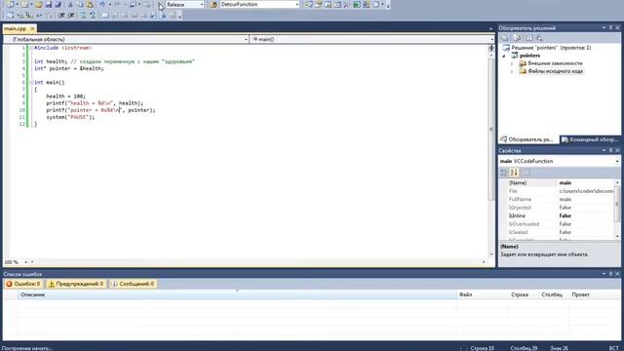Click the editor split handle above vertical scrollbar
This screenshot has height=351, width=624.
point(491,48)
